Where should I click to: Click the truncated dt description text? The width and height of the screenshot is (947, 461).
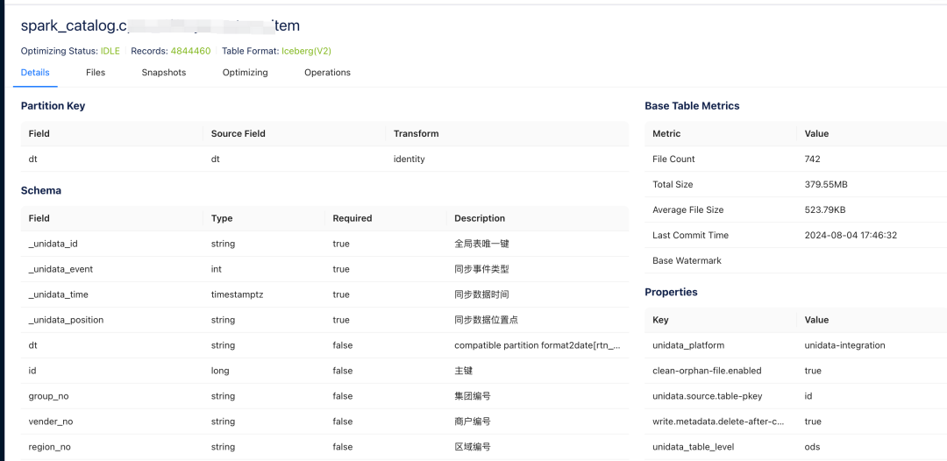tap(537, 345)
